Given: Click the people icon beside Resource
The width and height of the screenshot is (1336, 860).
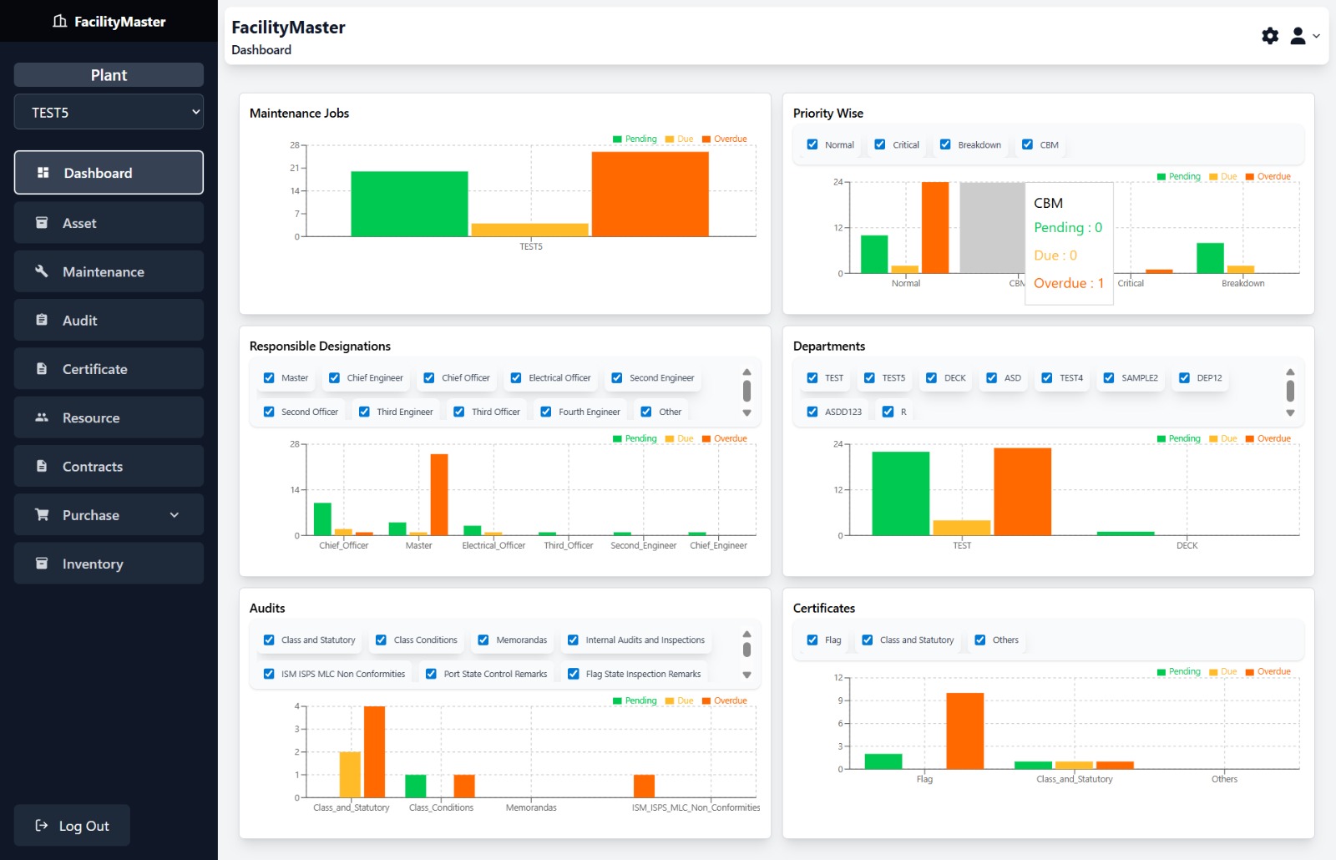Looking at the screenshot, I should coord(42,417).
